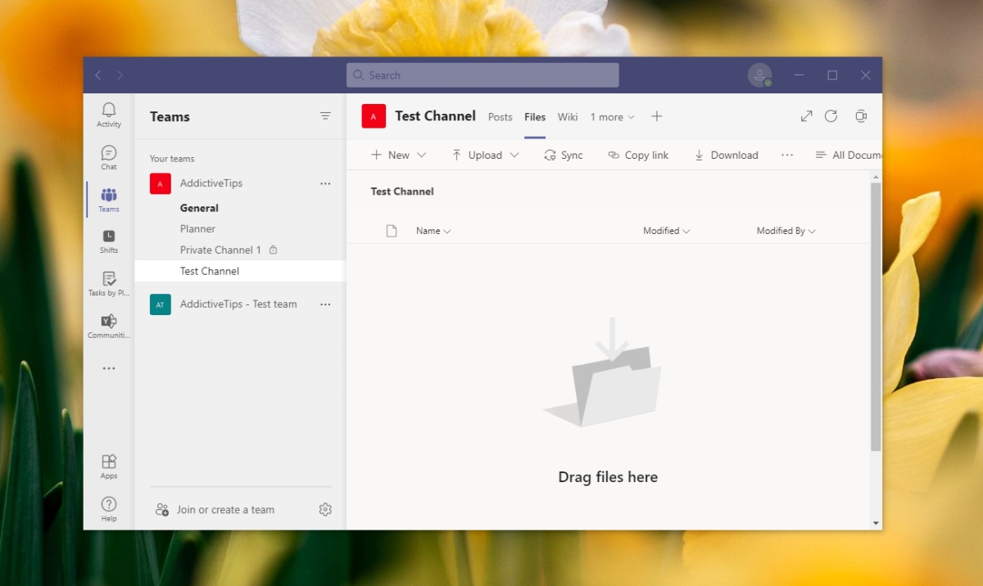Viewport: 983px width, 586px height.
Task: Copy link to the channel files
Action: pyautogui.click(x=638, y=155)
